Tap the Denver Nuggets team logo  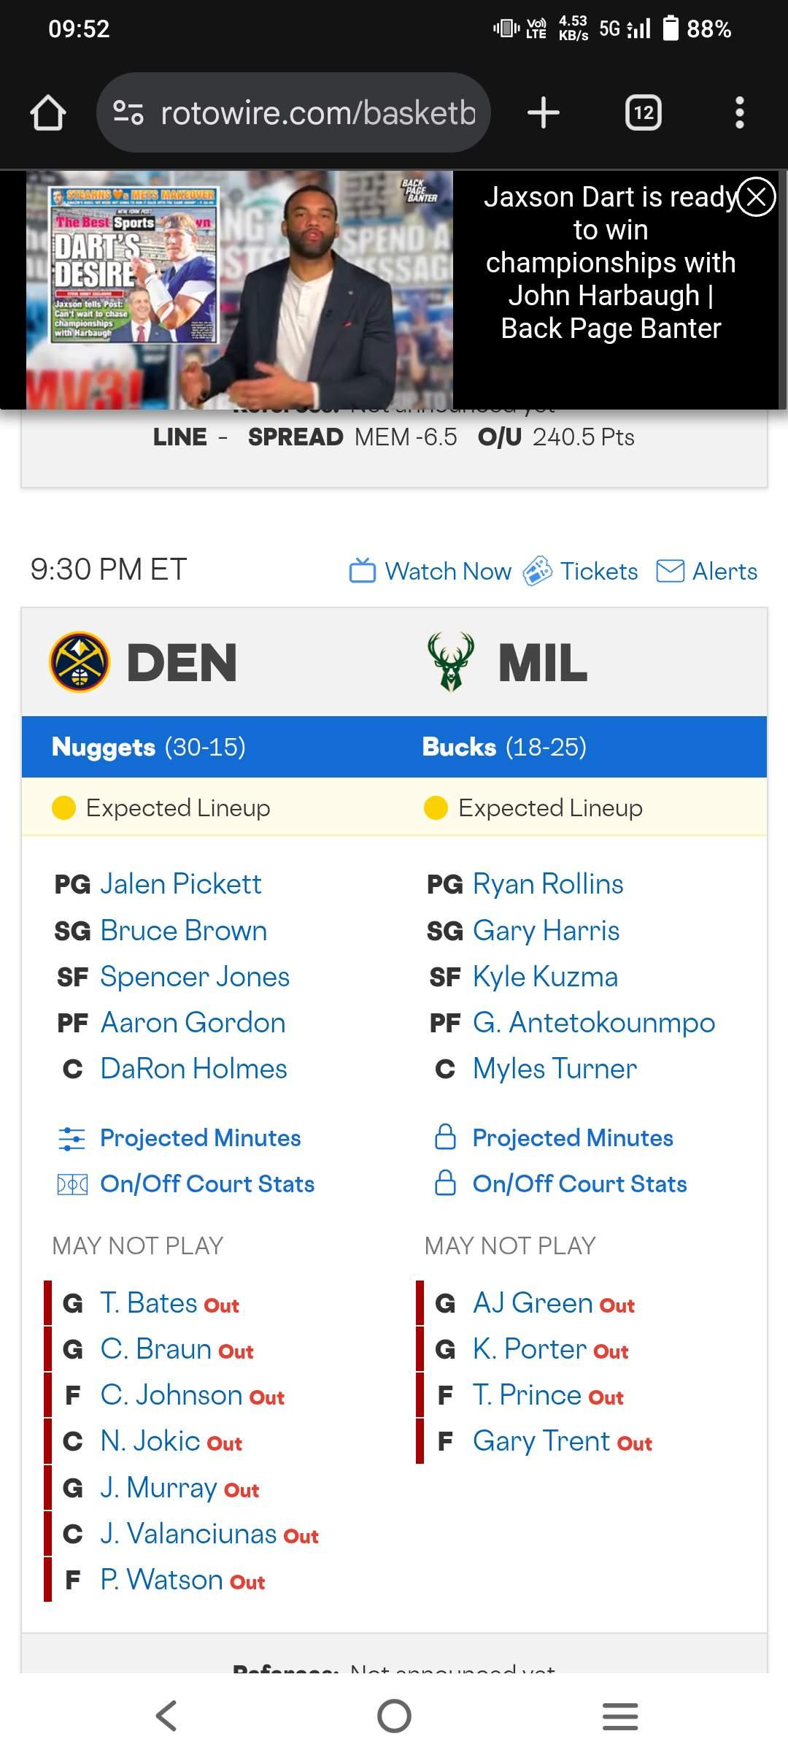[80, 662]
